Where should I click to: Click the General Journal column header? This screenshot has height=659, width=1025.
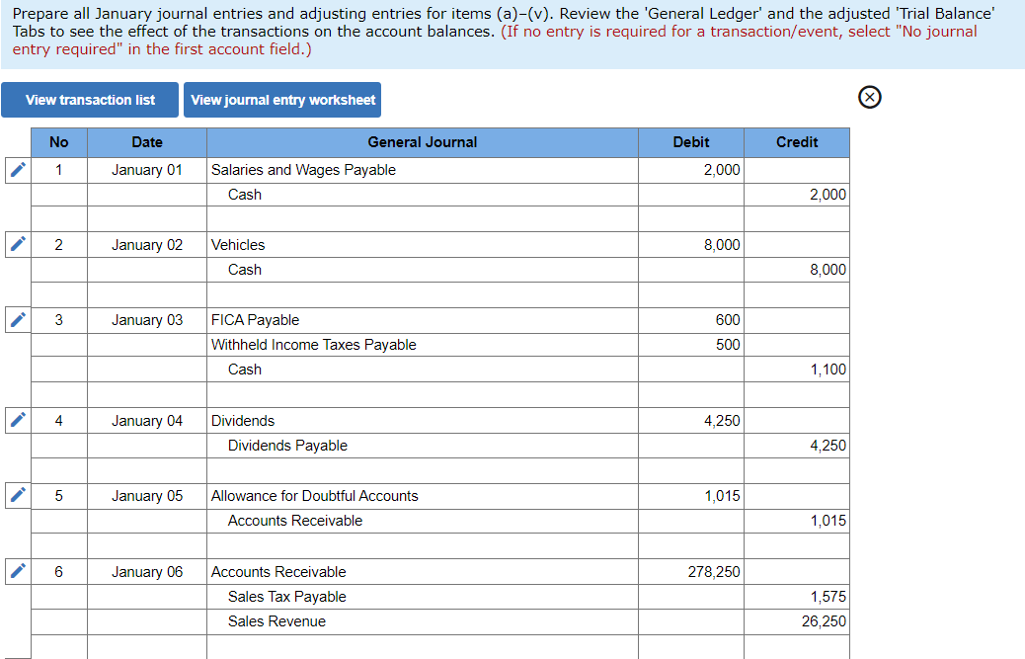click(423, 142)
